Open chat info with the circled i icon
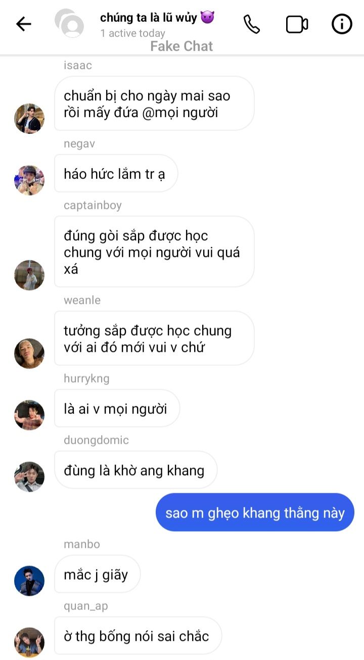Image resolution: width=364 pixels, height=660 pixels. [342, 24]
